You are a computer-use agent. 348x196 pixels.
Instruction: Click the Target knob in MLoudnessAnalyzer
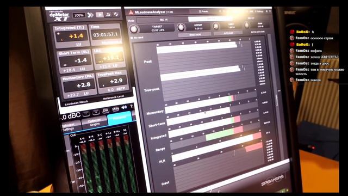[x=133, y=29]
